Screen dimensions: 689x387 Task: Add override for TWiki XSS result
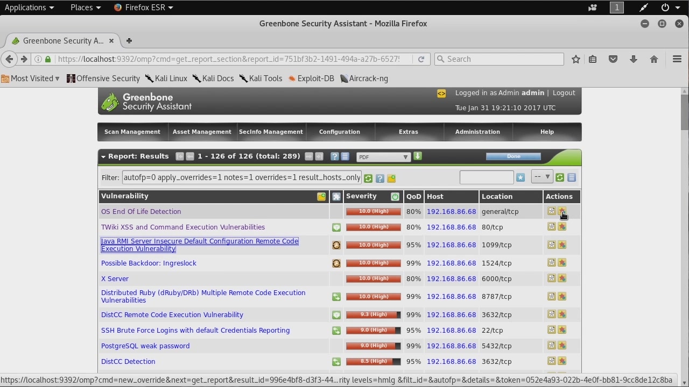pos(562,227)
